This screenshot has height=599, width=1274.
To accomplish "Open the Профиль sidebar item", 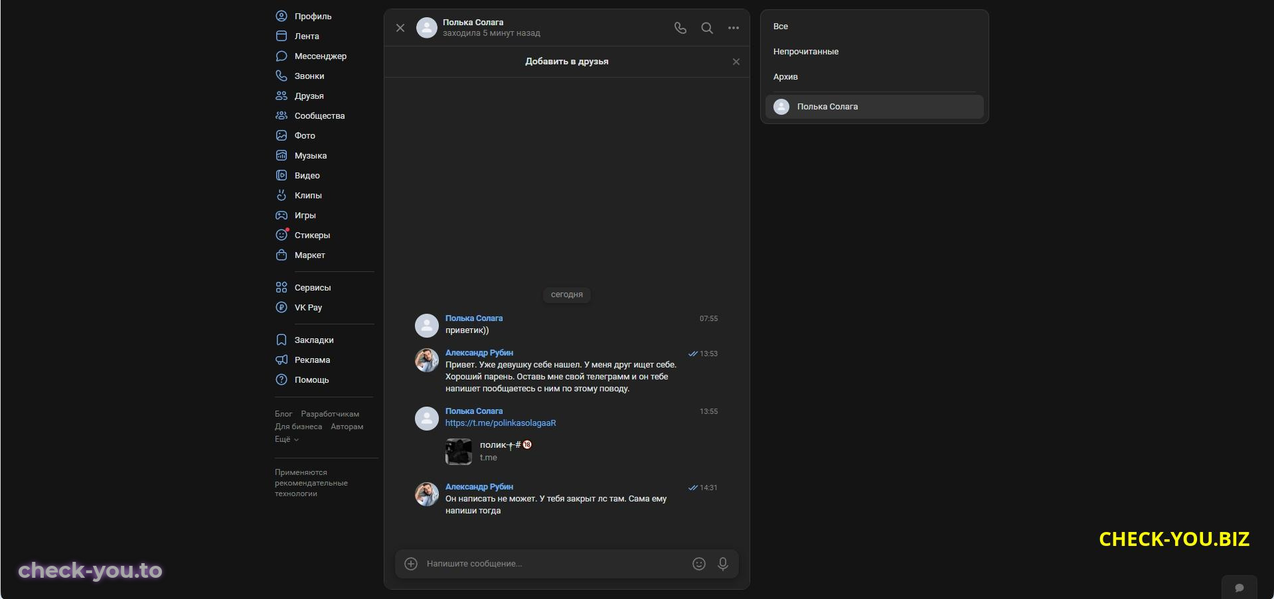I will pyautogui.click(x=304, y=16).
